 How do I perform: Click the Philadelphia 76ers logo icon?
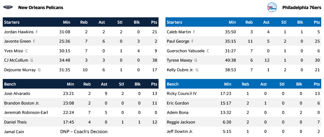pyautogui.click(x=272, y=7)
